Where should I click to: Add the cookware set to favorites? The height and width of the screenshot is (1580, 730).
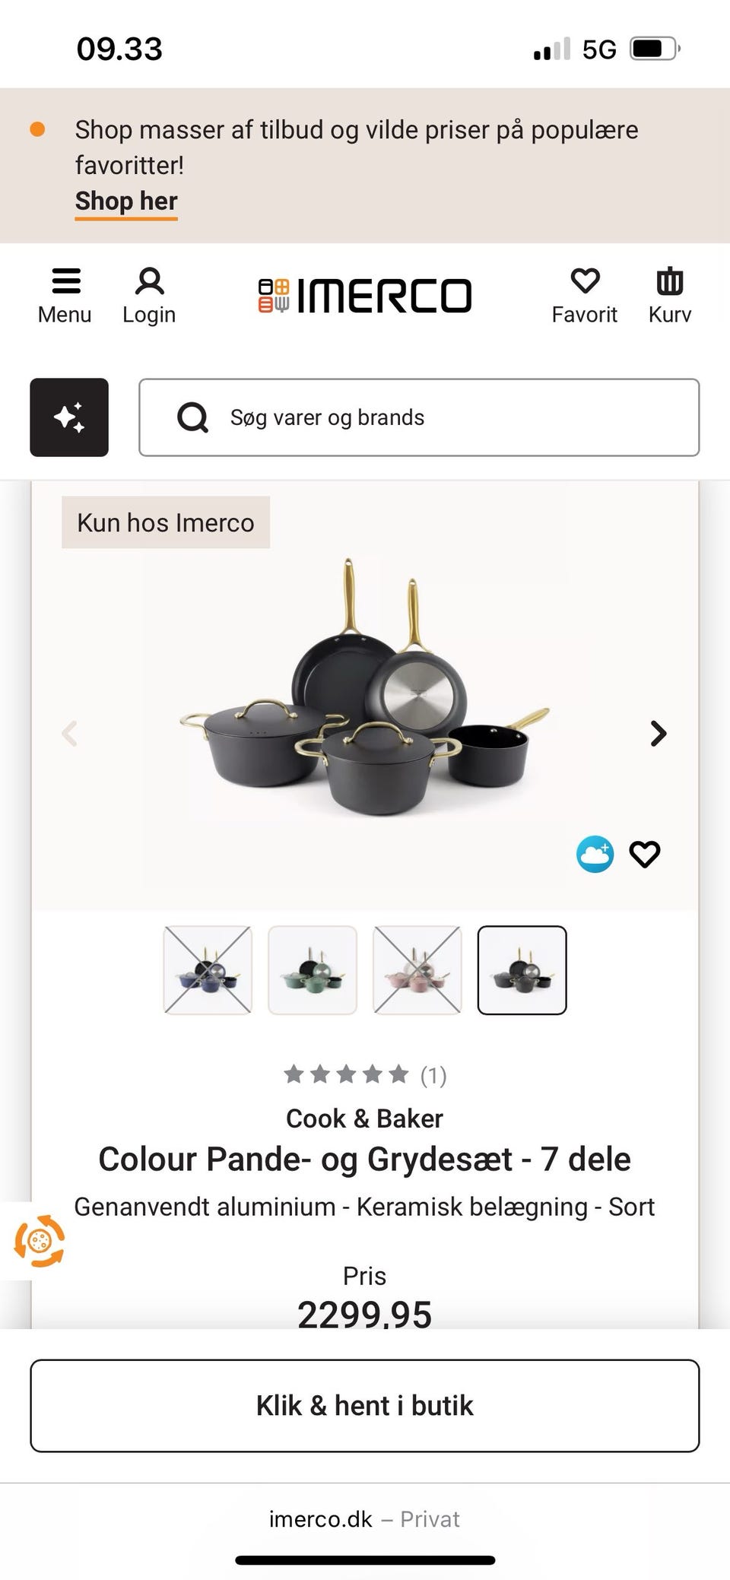pyautogui.click(x=645, y=855)
